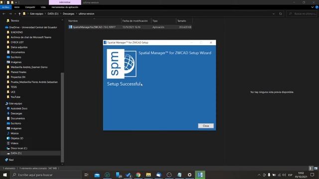Open Mediavilla Andrés_Examen Sismo folder
Viewport: 319px width, 179px height.
pyautogui.click(x=29, y=67)
